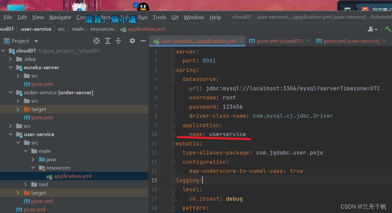The image size is (392, 213).
Task: Close the user-service application.yml tab
Action: click(240, 41)
